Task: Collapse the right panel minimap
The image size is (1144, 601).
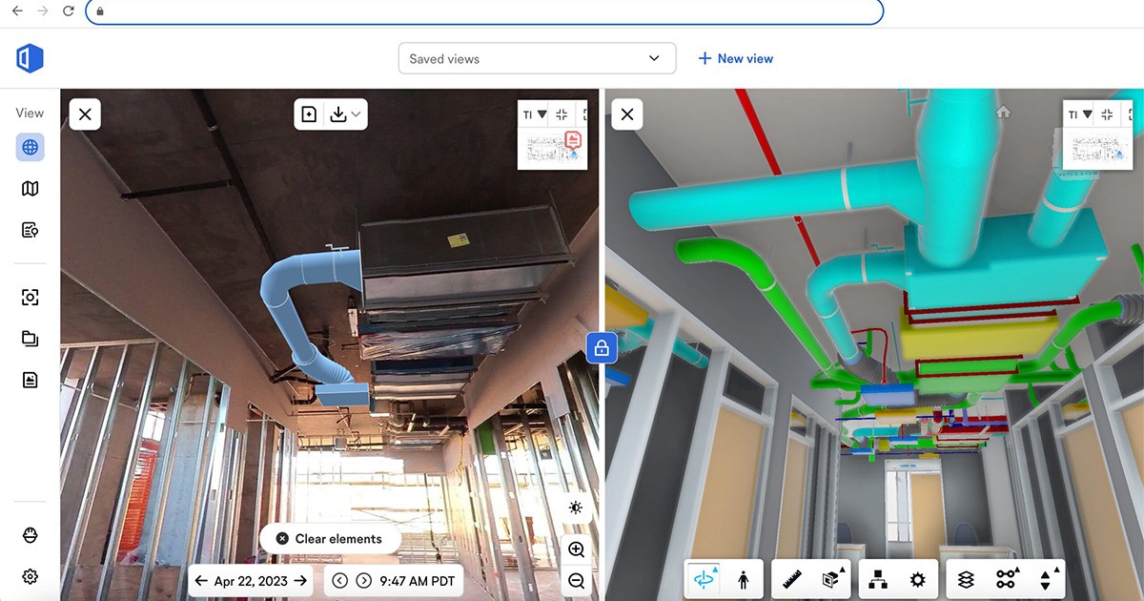Action: 1107,114
